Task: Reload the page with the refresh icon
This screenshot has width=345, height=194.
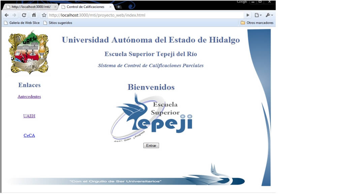Action: coord(24,15)
